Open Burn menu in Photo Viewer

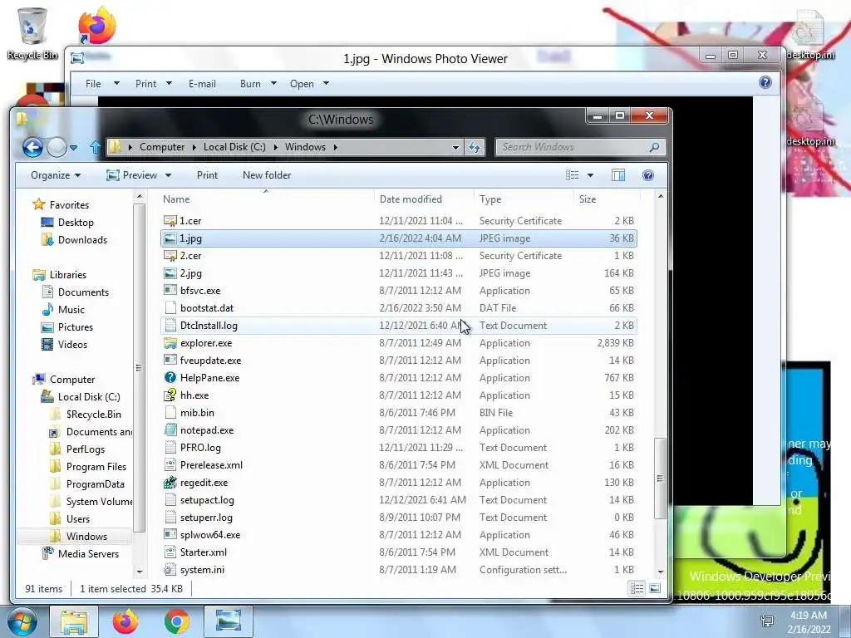258,84
